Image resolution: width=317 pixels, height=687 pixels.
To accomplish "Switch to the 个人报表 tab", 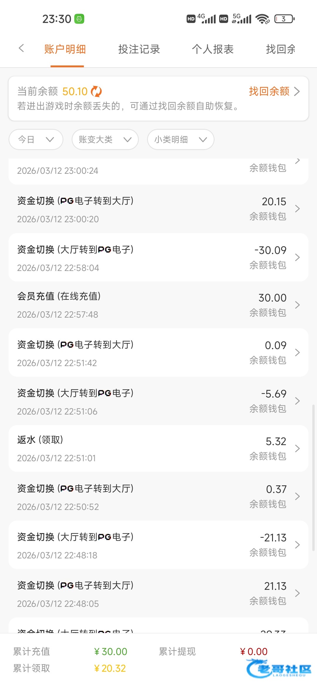I will pos(213,49).
